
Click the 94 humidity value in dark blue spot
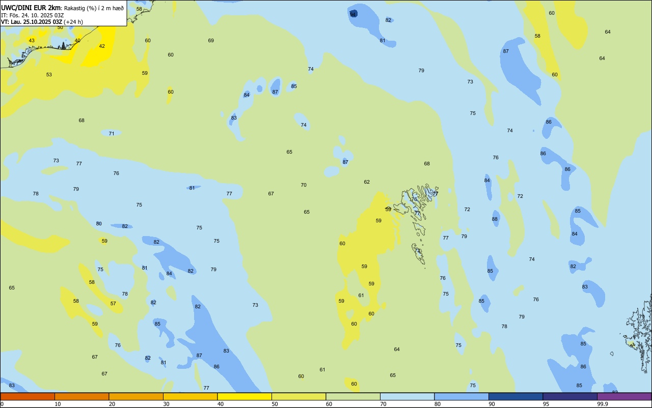(352, 14)
